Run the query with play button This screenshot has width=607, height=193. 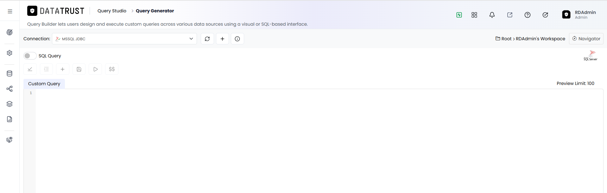(96, 69)
